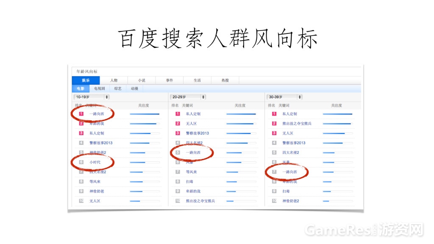The width and height of the screenshot is (434, 244).
Task: Click 小时代 in the 10-19岁 list
Action: 95,162
